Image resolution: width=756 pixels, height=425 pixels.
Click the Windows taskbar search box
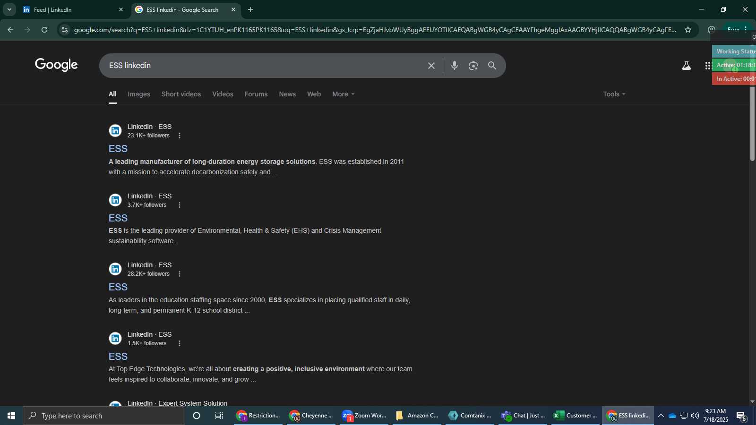[104, 416]
